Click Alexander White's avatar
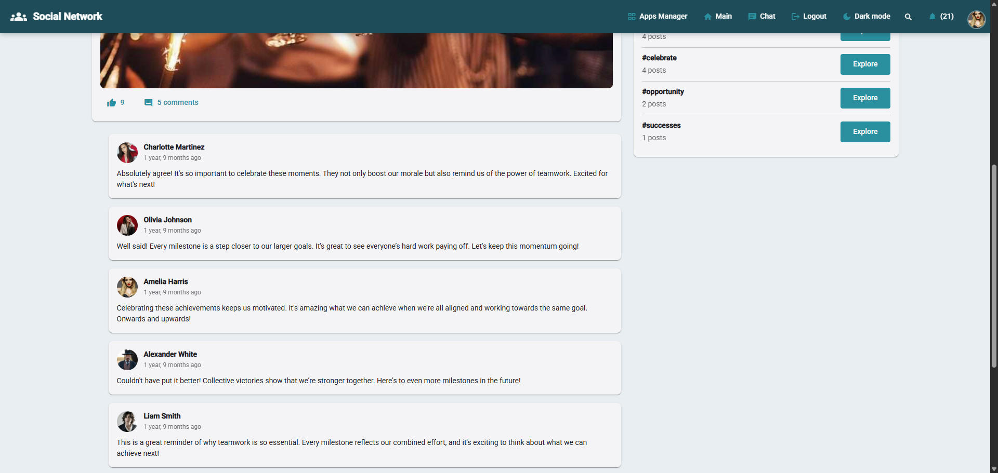Screen dimensions: 998x473 [127, 360]
